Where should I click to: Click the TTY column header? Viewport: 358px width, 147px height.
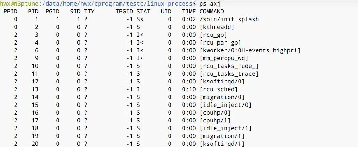[x=89, y=12]
